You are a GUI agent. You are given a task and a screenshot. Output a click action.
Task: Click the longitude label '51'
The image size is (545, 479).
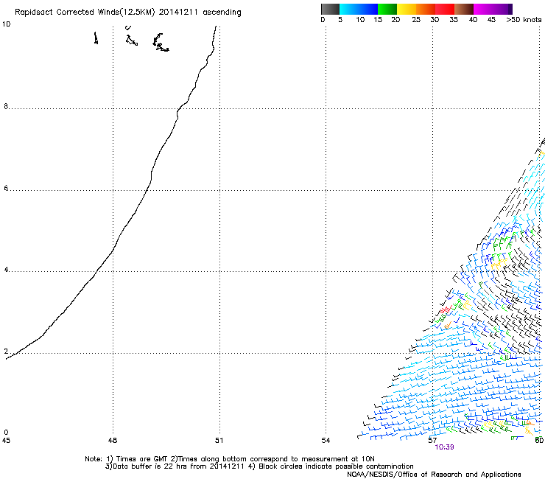[x=219, y=441]
